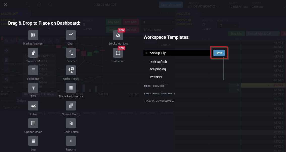Screen dimensions: 286x152
Task: Select the SuperDOM module icon
Action: (33, 53)
